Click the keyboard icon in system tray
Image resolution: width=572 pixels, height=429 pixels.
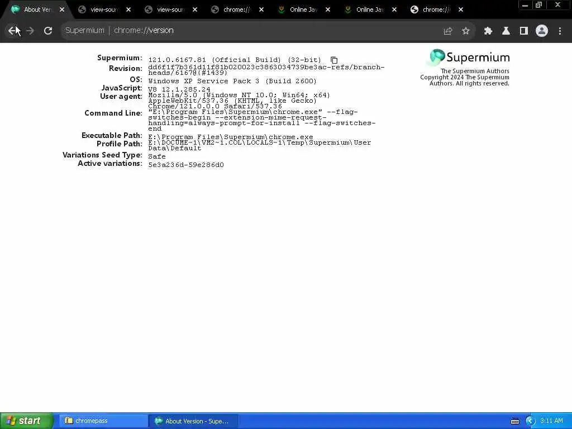[x=514, y=421]
